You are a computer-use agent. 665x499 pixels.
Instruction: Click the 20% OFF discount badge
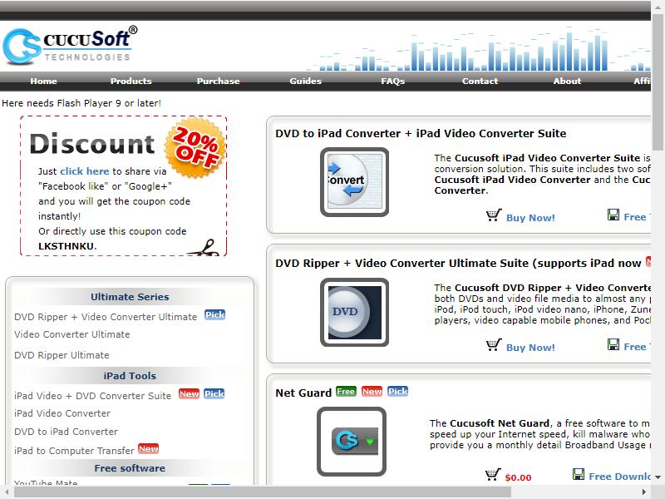click(x=195, y=147)
